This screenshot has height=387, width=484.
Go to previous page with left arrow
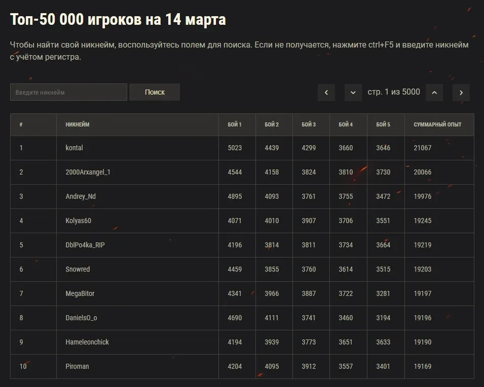(x=326, y=93)
